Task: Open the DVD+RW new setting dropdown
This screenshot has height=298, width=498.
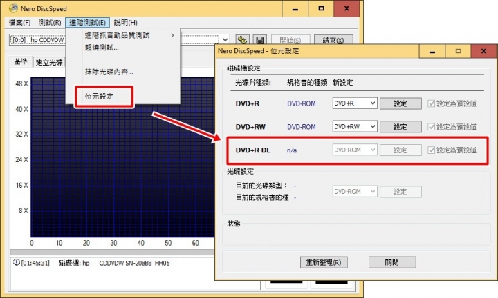Action: (x=355, y=127)
